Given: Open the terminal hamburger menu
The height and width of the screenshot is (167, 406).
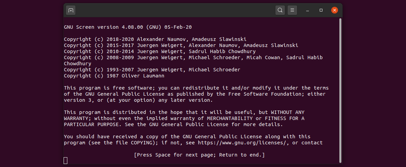Looking at the screenshot, I should 292,10.
